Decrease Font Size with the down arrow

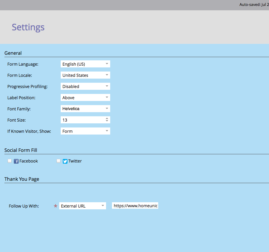[107, 121]
